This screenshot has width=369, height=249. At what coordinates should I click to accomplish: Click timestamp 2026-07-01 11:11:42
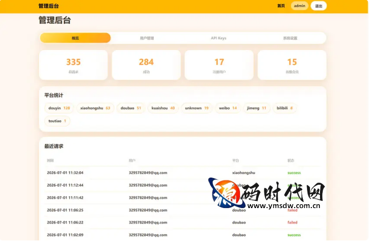65,198
